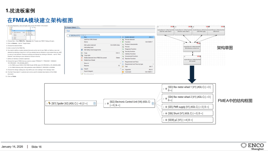Screen dimensions: 268x151
Task: Click the ENCO Shanghai logo
Action: point(252,146)
